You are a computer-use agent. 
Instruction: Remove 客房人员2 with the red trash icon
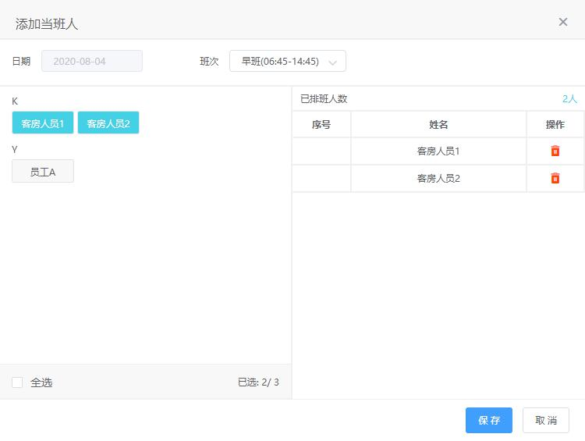[555, 179]
